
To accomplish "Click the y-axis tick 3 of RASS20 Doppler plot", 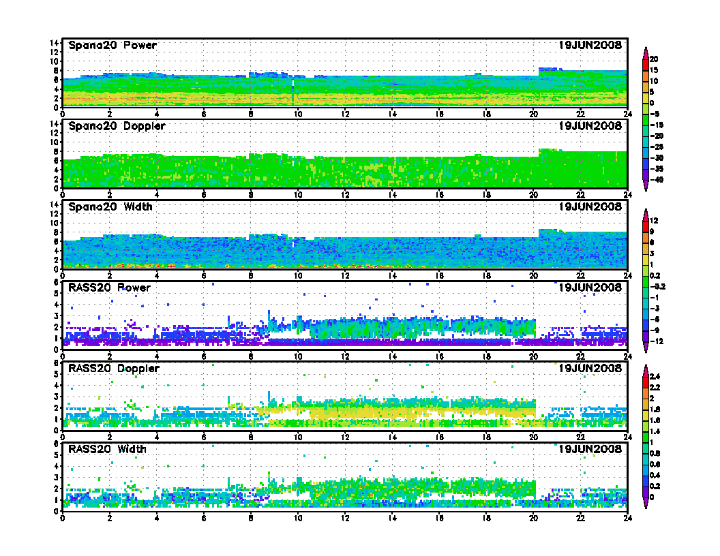I will [x=56, y=397].
